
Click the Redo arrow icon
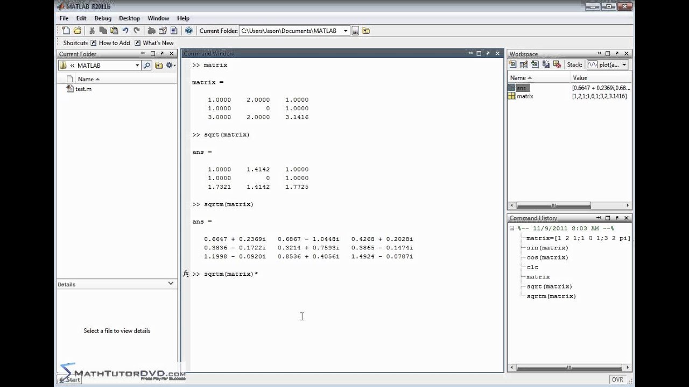pos(137,31)
